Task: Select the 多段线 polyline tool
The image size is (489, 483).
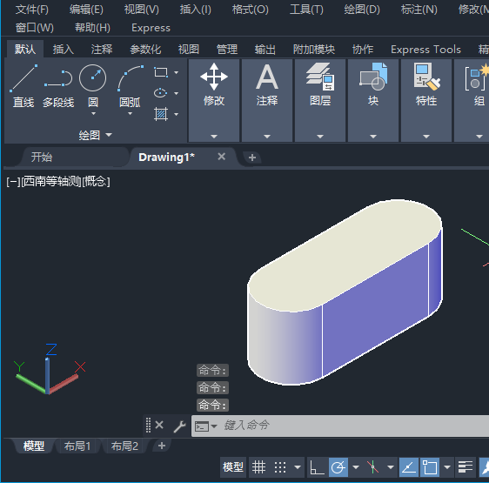Action: coord(58,85)
